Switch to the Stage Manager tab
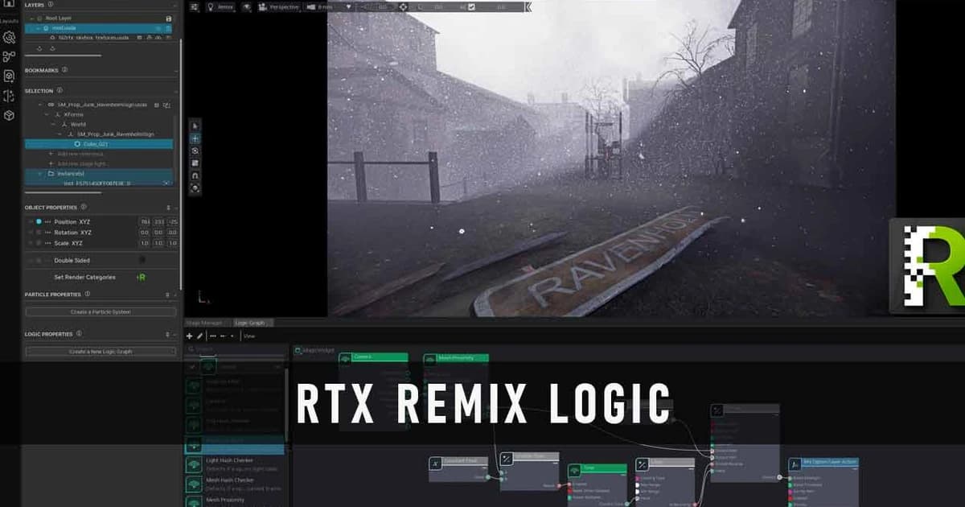965x507 pixels. pyautogui.click(x=203, y=323)
